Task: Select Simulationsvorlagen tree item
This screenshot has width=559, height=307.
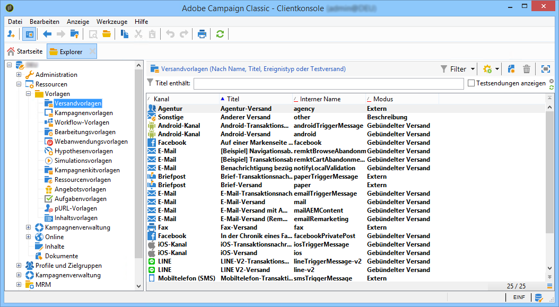Action: 83,161
